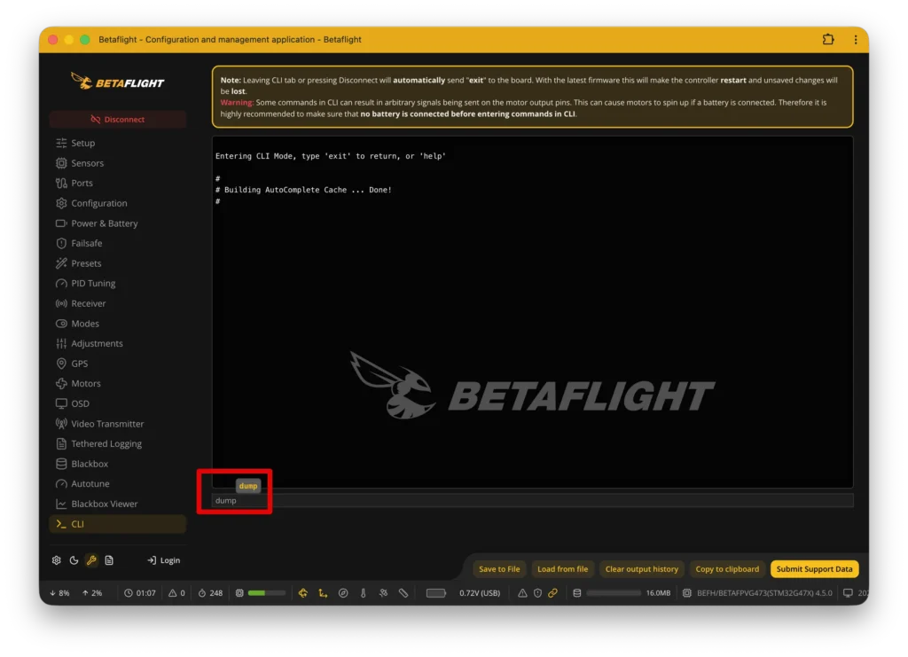Click Copy to clipboard
The height and width of the screenshot is (657, 908).
pos(727,569)
